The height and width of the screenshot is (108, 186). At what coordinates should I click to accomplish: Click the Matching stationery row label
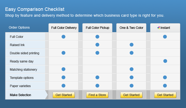point(23,70)
